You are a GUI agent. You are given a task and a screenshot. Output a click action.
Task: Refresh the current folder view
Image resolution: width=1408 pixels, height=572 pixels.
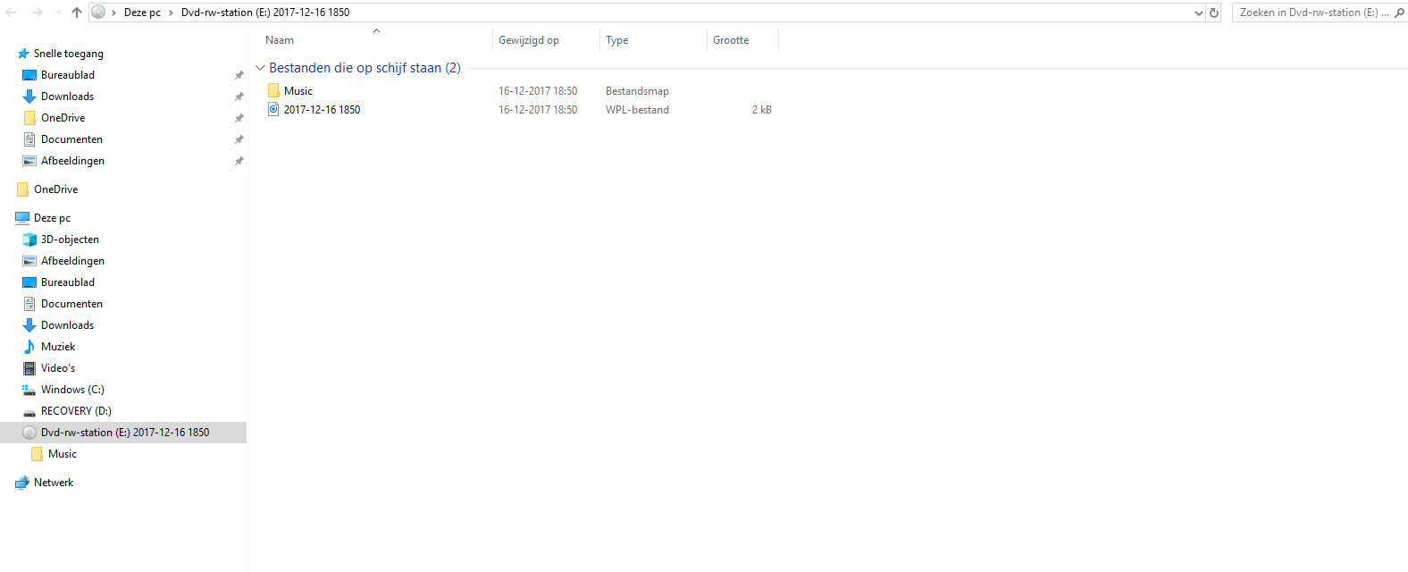[1214, 13]
